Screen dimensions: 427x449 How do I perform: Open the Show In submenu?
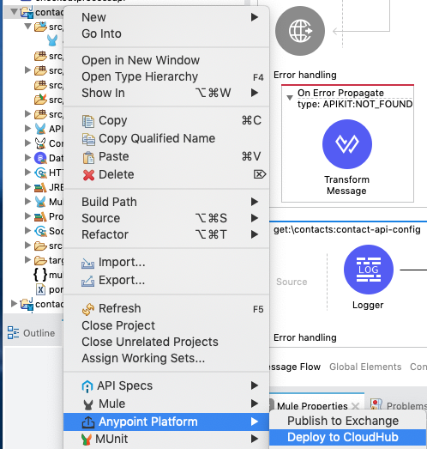[165, 93]
